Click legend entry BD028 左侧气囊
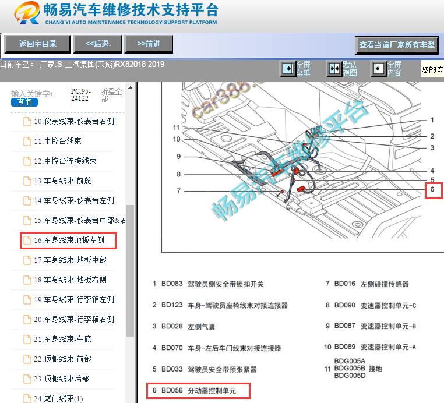444x403 pixels. 184,327
